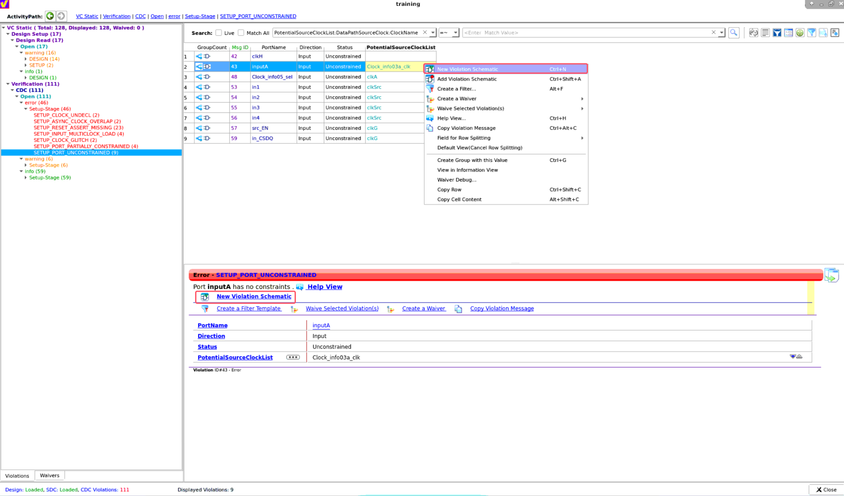Switch to the Waivers tab
The image size is (844, 496).
click(49, 475)
